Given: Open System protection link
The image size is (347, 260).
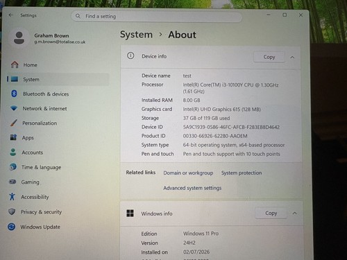Looking at the screenshot, I should [x=242, y=173].
